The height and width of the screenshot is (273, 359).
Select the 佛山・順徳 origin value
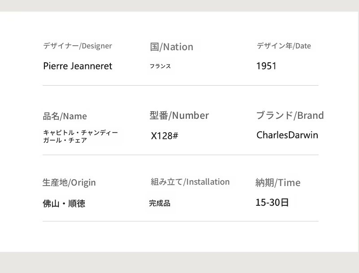tap(64, 204)
